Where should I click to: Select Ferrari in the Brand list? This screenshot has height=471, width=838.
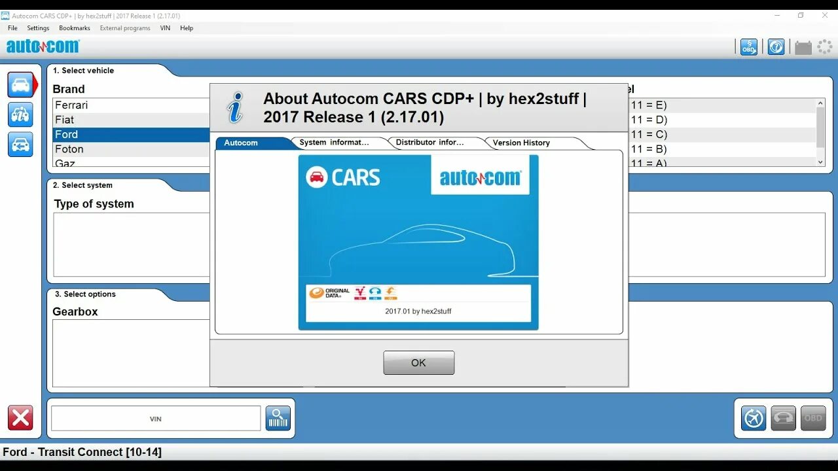tap(131, 105)
